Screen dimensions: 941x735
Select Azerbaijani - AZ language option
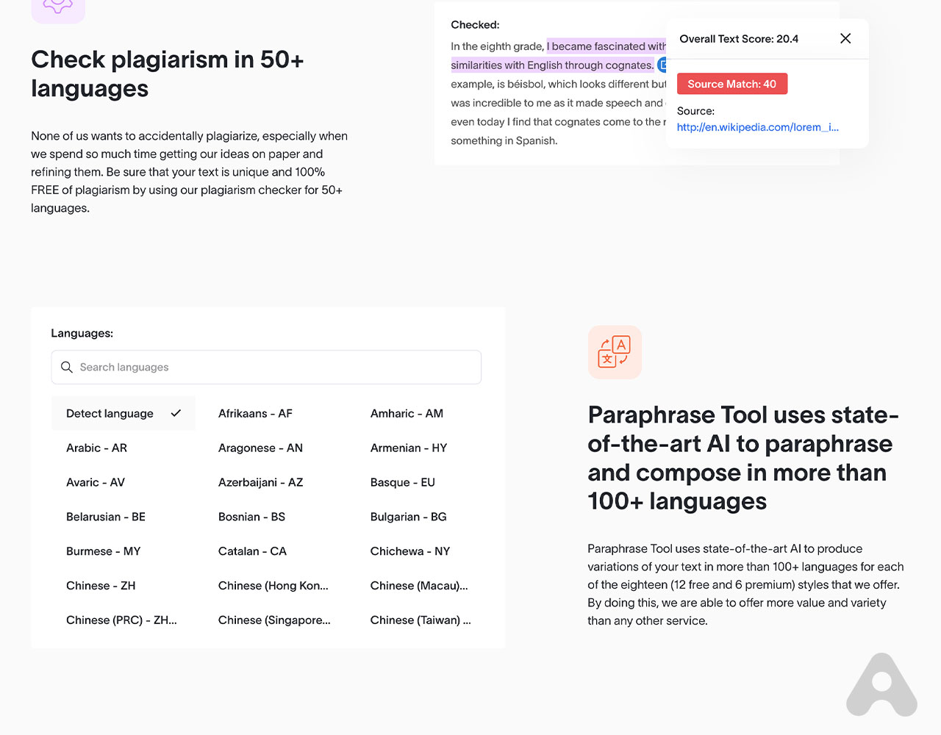point(260,482)
